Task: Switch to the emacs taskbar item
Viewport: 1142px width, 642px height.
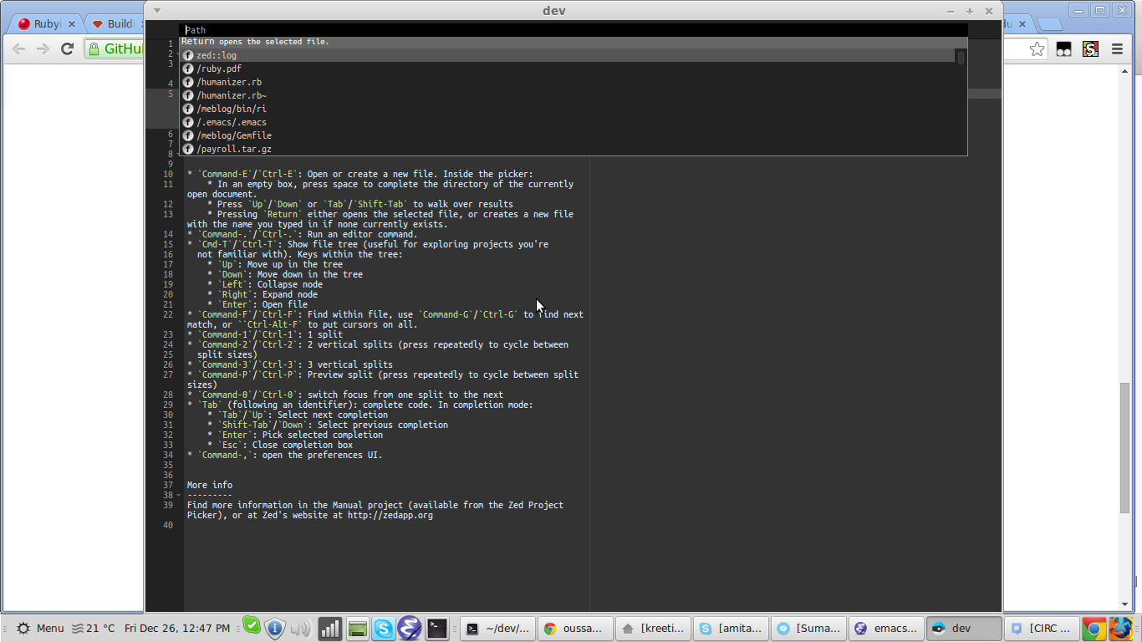Action: tap(885, 629)
